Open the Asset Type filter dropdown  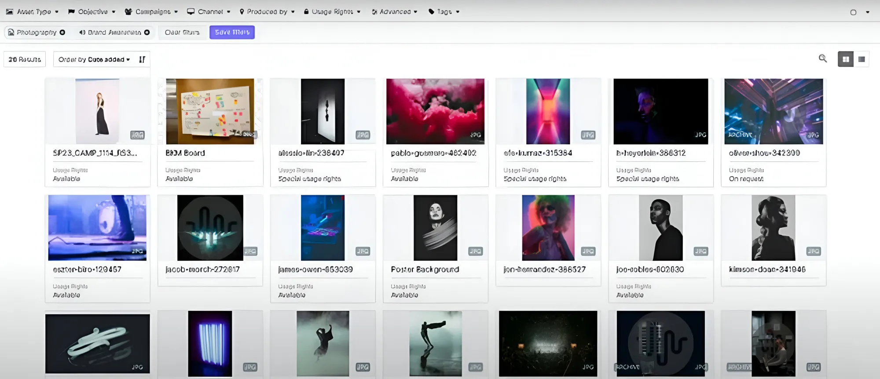pos(32,12)
